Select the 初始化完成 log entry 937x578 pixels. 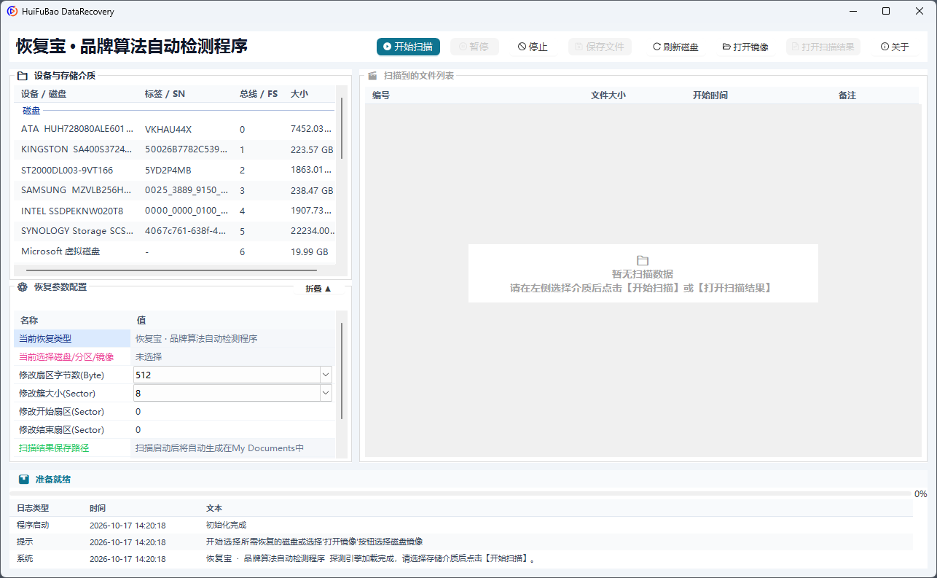(x=461, y=525)
